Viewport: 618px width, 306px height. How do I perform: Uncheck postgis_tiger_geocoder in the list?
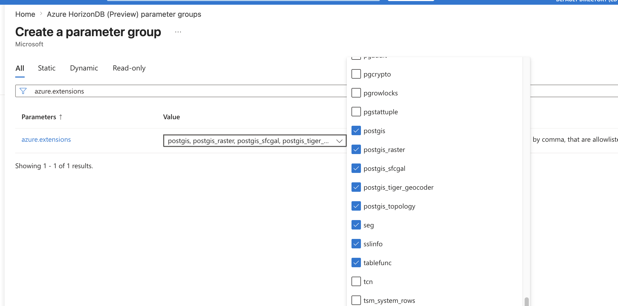(356, 187)
